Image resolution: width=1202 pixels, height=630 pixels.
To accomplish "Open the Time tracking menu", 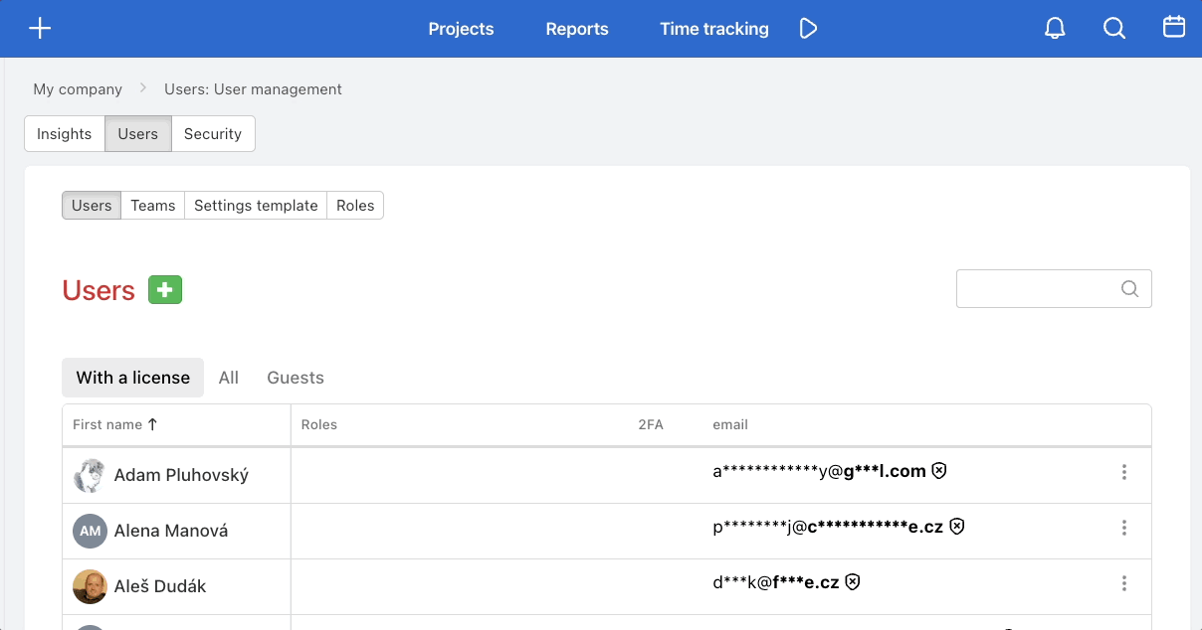I will (x=714, y=29).
